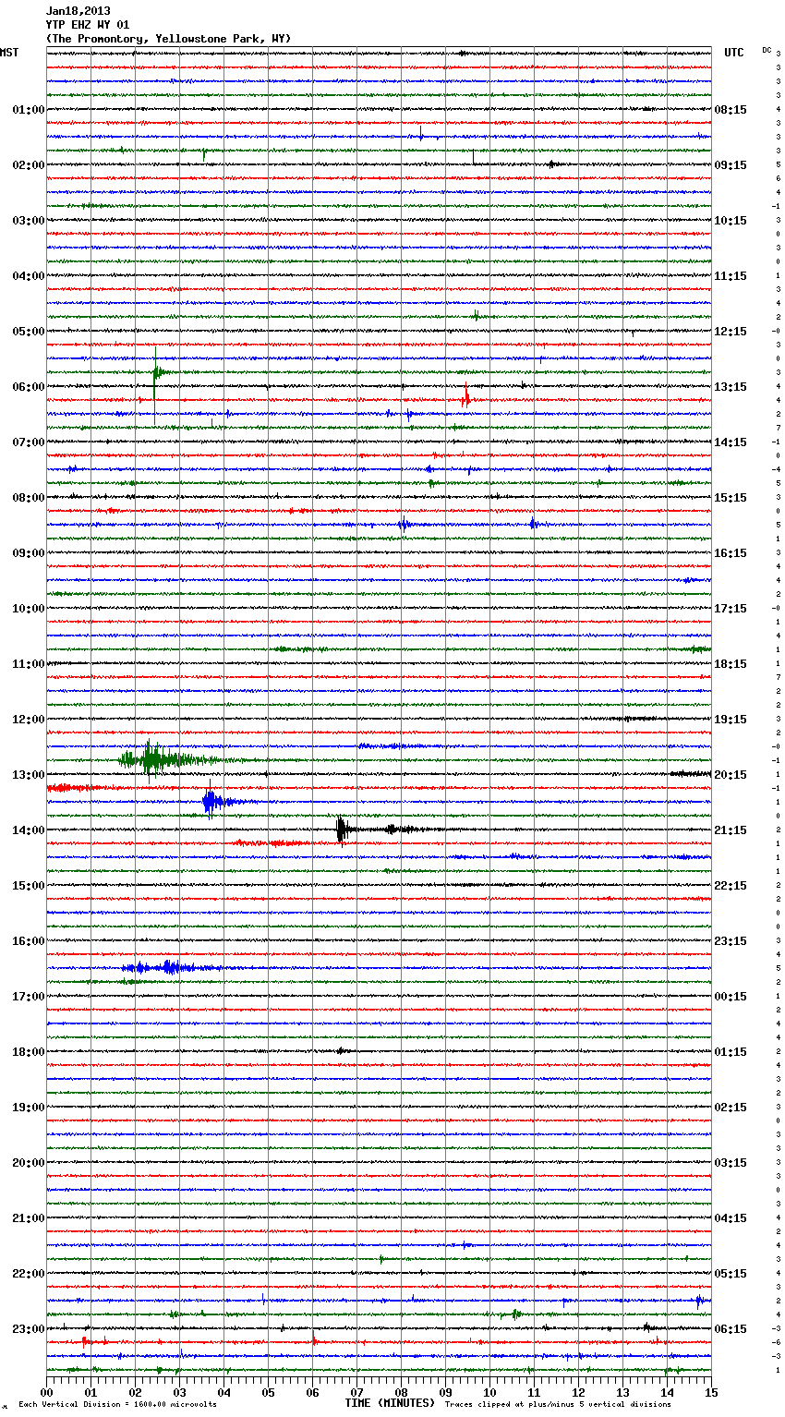This screenshot has width=785, height=1417.
Task: Click the 06:15 UTC time label
Action: tap(731, 1329)
